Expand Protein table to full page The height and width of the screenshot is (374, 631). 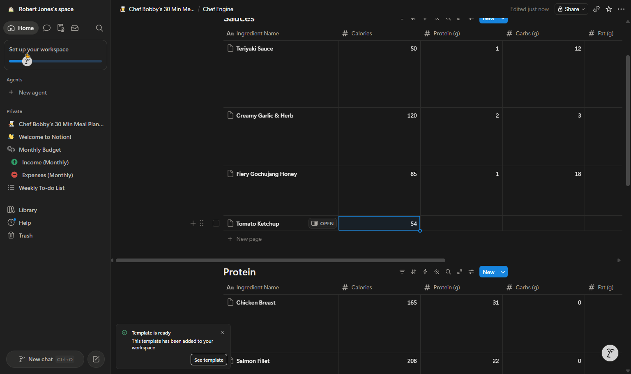(x=460, y=272)
